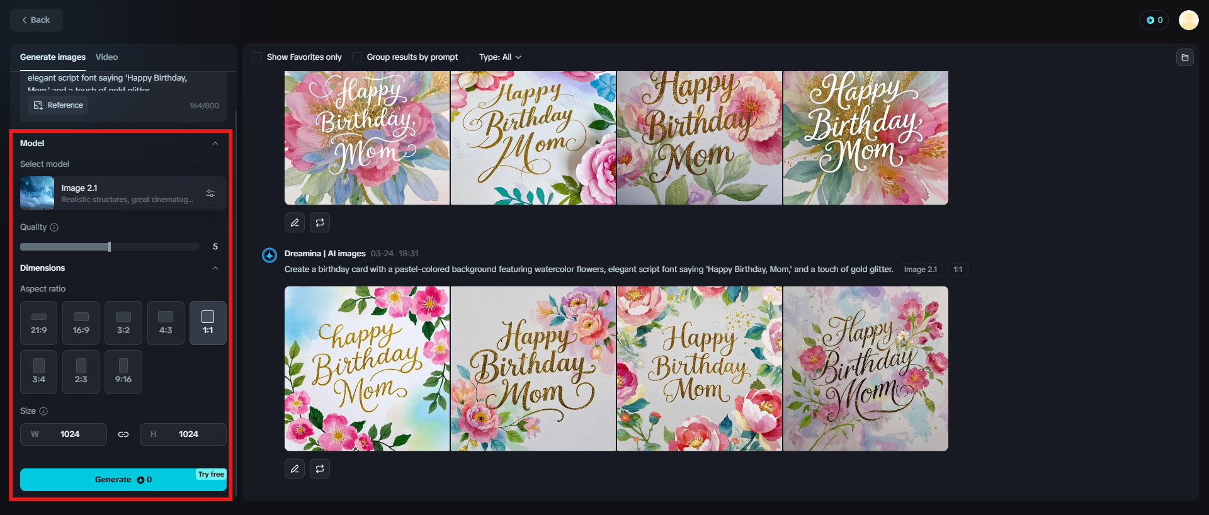1209x515 pixels.
Task: Click the '03-24 18:31' timestamp
Action: pyautogui.click(x=395, y=254)
